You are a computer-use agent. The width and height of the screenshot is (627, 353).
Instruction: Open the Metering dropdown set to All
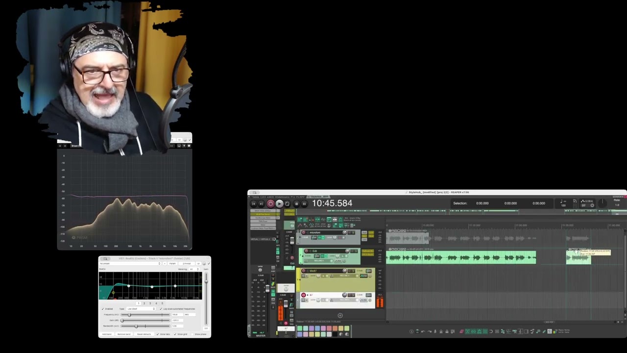coord(194,269)
